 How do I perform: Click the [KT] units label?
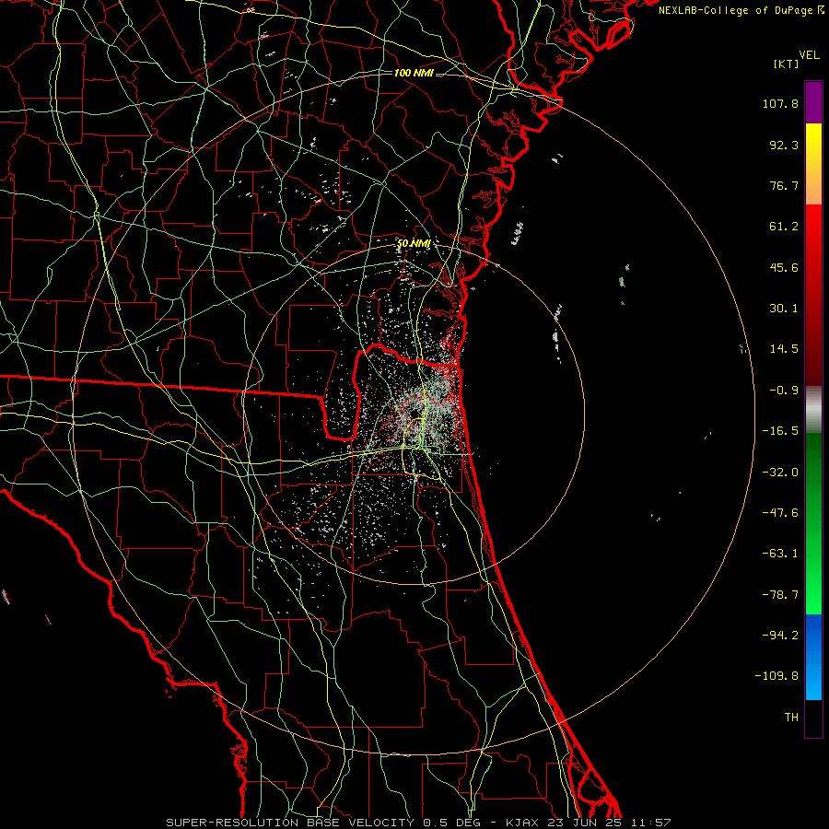[x=787, y=64]
